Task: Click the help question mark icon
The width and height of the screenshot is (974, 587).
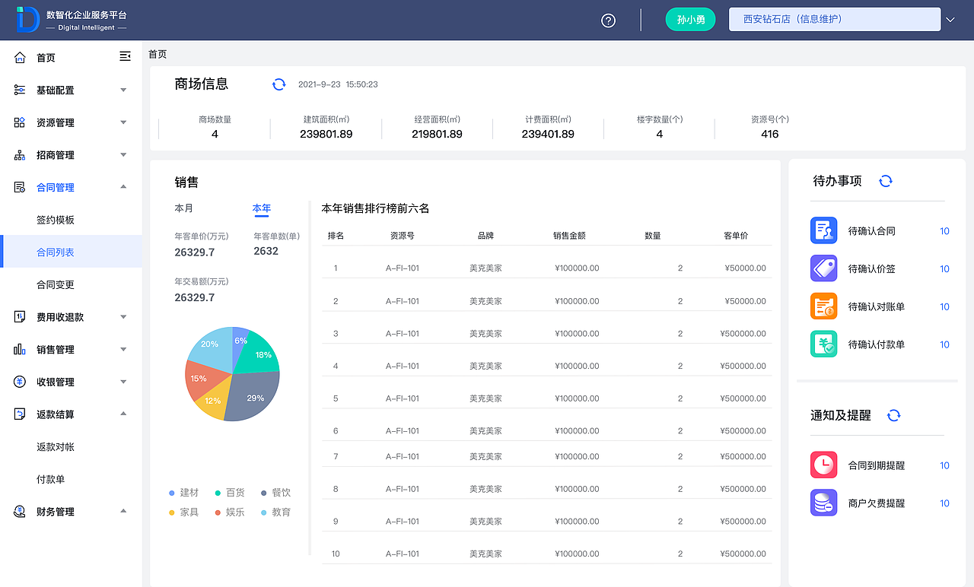Action: pos(607,20)
